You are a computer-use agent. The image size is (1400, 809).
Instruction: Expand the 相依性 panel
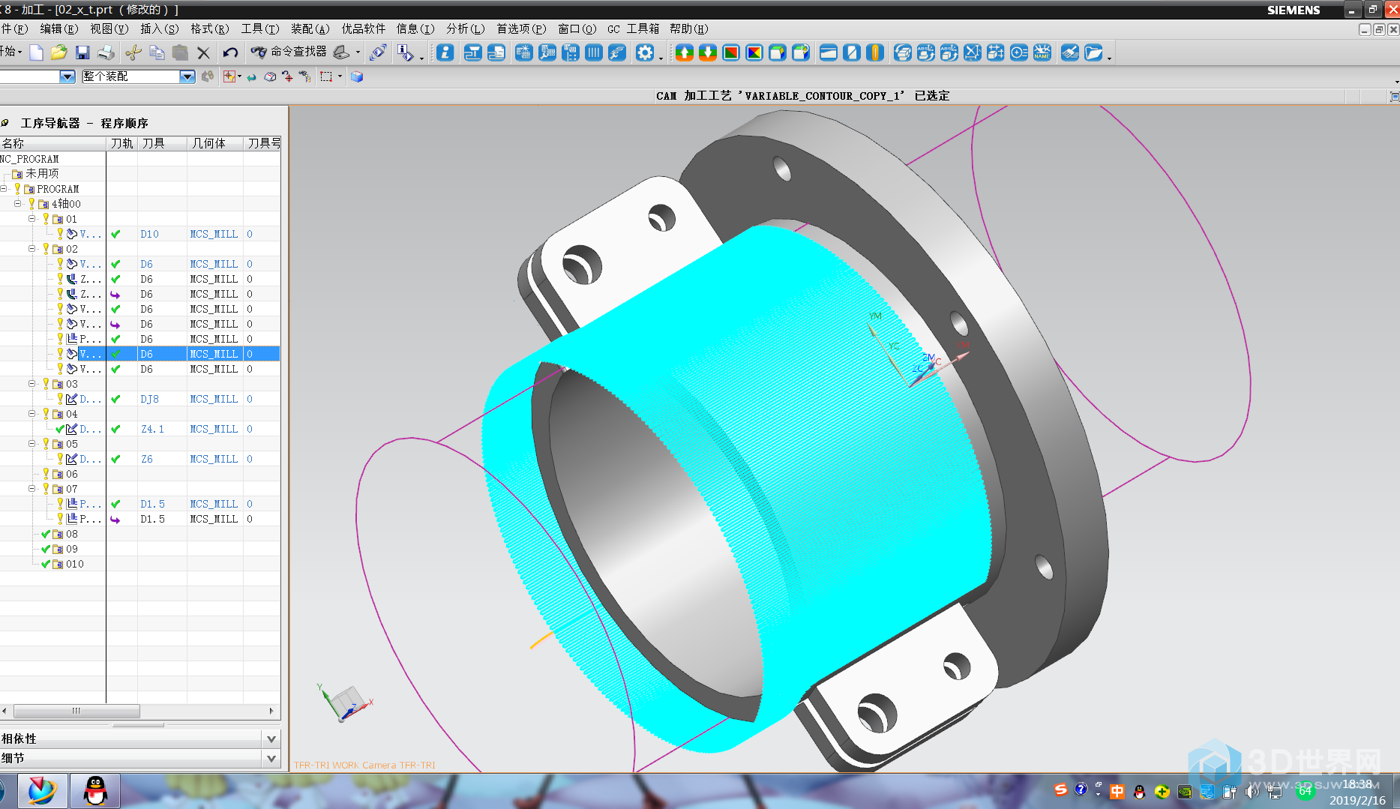[x=271, y=739]
